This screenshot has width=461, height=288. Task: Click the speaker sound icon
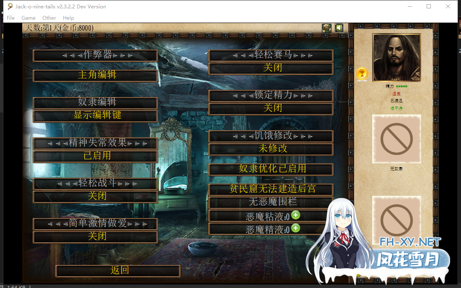click(339, 28)
